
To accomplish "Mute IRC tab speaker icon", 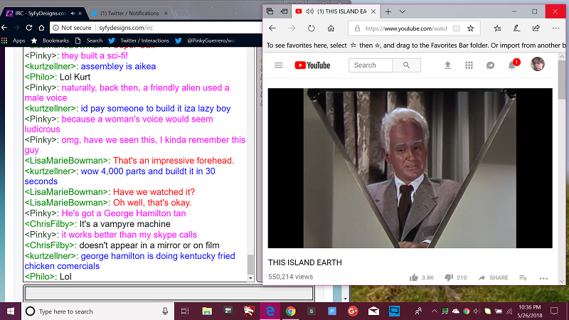I will point(73,14).
